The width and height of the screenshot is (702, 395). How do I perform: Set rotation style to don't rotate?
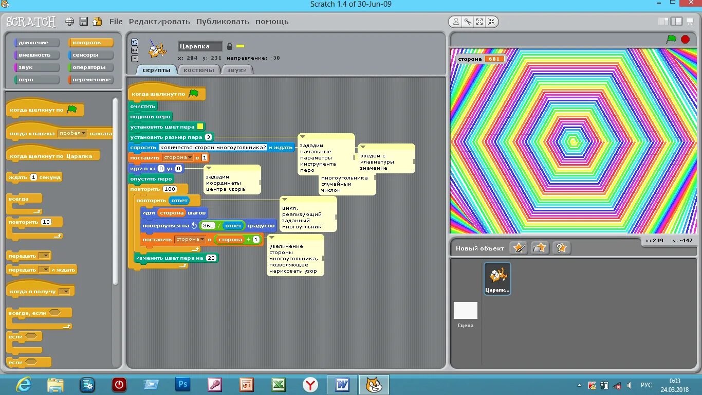point(135,59)
